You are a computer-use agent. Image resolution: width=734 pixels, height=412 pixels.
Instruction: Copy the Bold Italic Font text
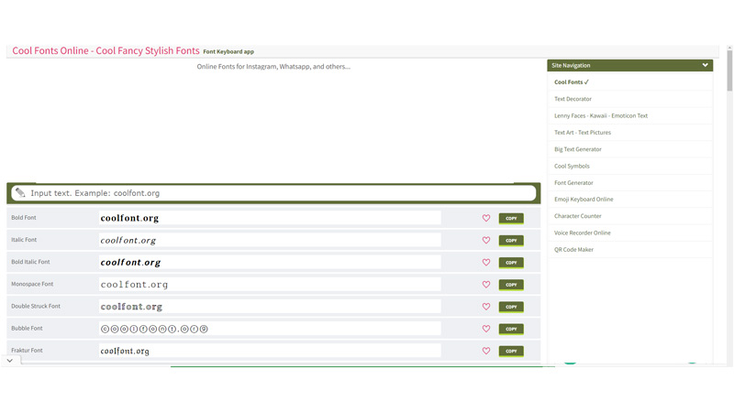511,263
